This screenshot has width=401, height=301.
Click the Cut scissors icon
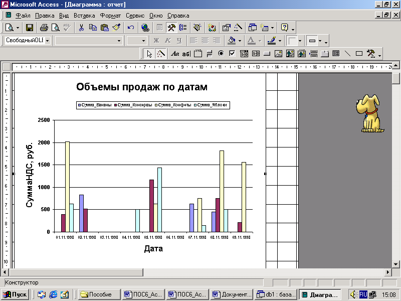81,28
